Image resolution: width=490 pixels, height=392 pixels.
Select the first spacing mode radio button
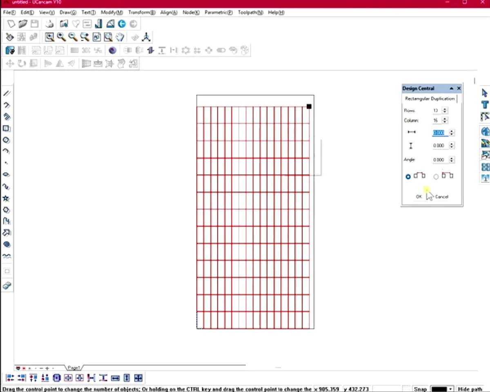408,177
